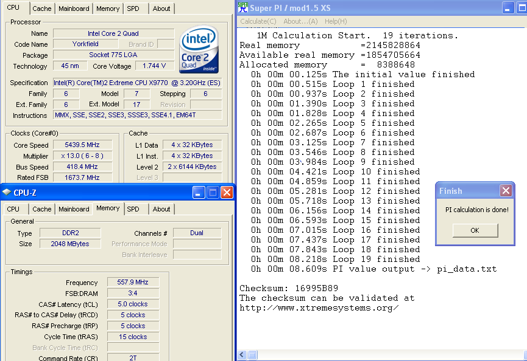Open the About tab in front CPU-Z window
This screenshot has height=361, width=527.
click(x=161, y=209)
